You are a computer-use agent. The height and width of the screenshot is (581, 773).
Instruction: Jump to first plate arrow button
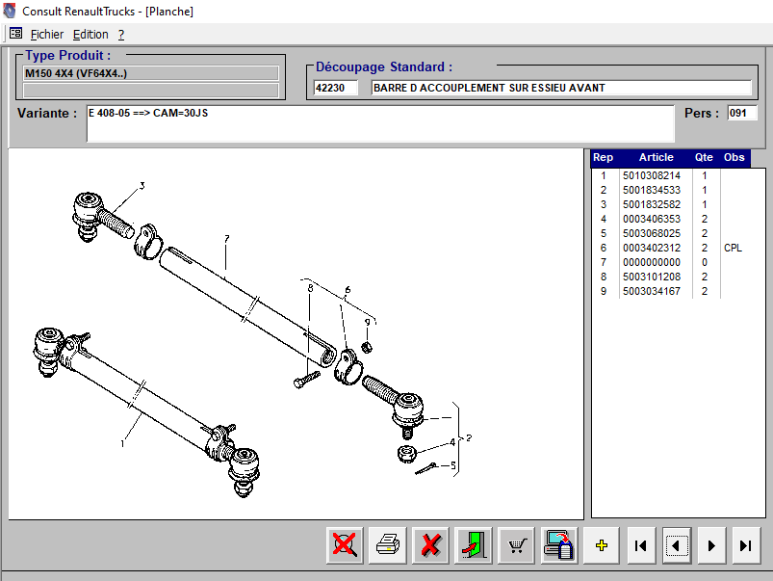[640, 545]
